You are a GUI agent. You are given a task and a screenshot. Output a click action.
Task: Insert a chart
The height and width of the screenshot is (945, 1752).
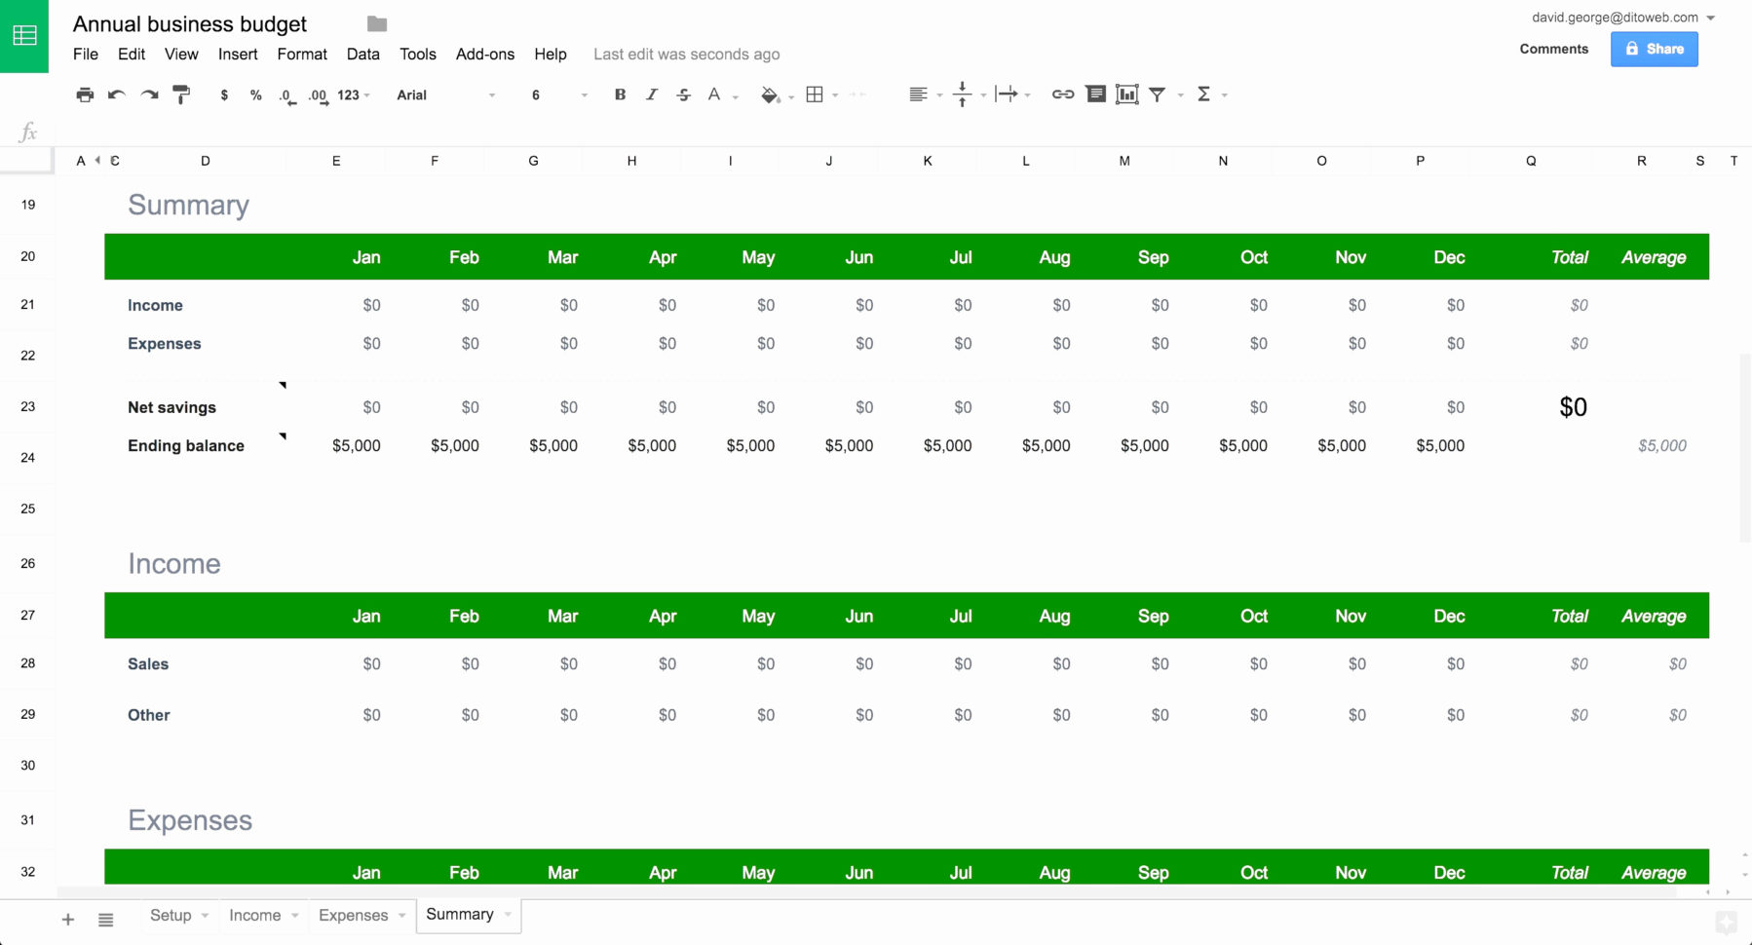[x=1127, y=94]
